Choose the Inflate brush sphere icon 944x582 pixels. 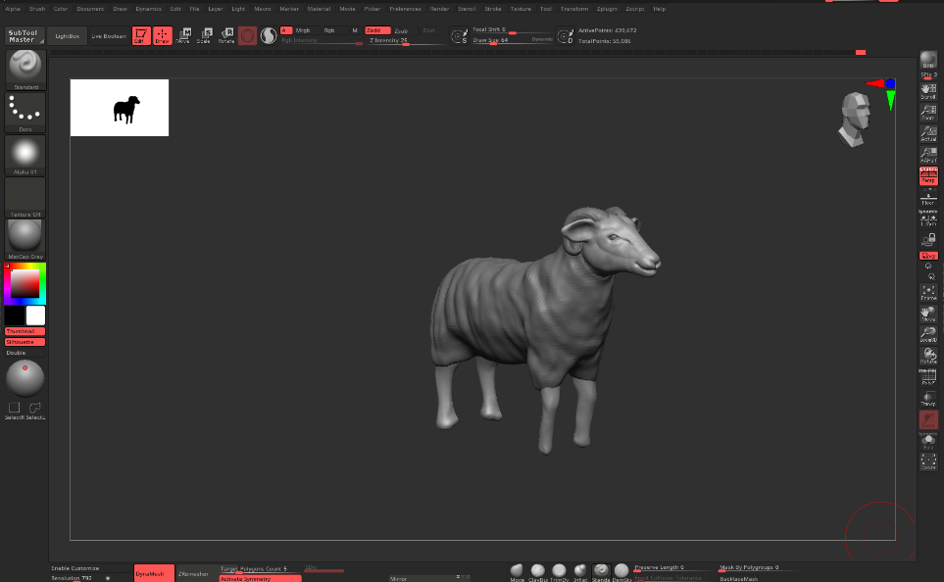click(580, 571)
